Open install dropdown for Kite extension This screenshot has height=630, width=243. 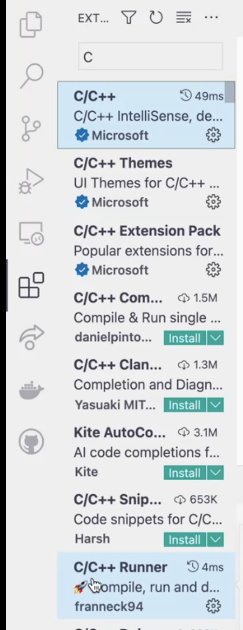click(x=215, y=473)
